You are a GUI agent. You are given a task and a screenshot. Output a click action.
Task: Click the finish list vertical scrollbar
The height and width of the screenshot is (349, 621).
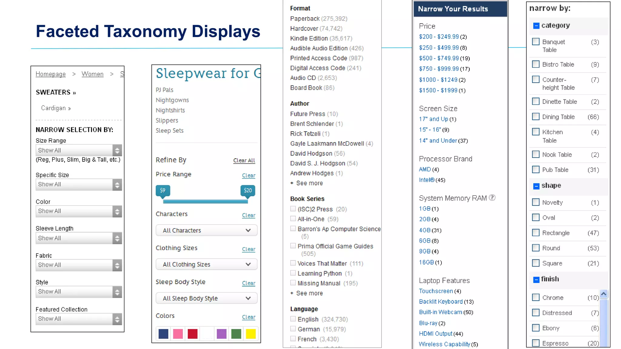tap(603, 323)
